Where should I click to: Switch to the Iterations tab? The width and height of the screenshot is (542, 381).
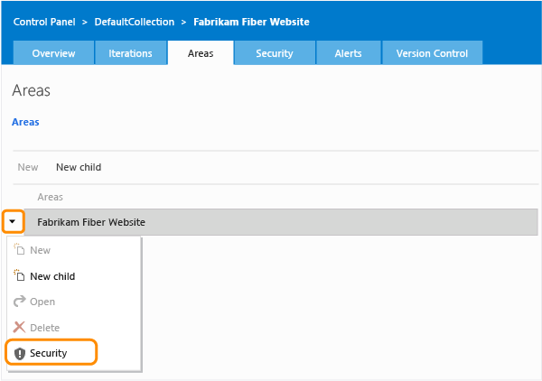(130, 53)
